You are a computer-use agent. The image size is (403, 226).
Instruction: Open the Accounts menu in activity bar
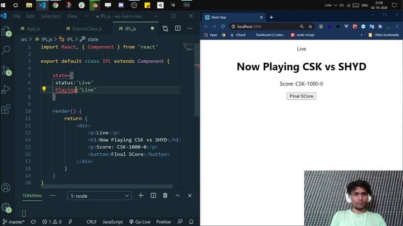pos(6,188)
